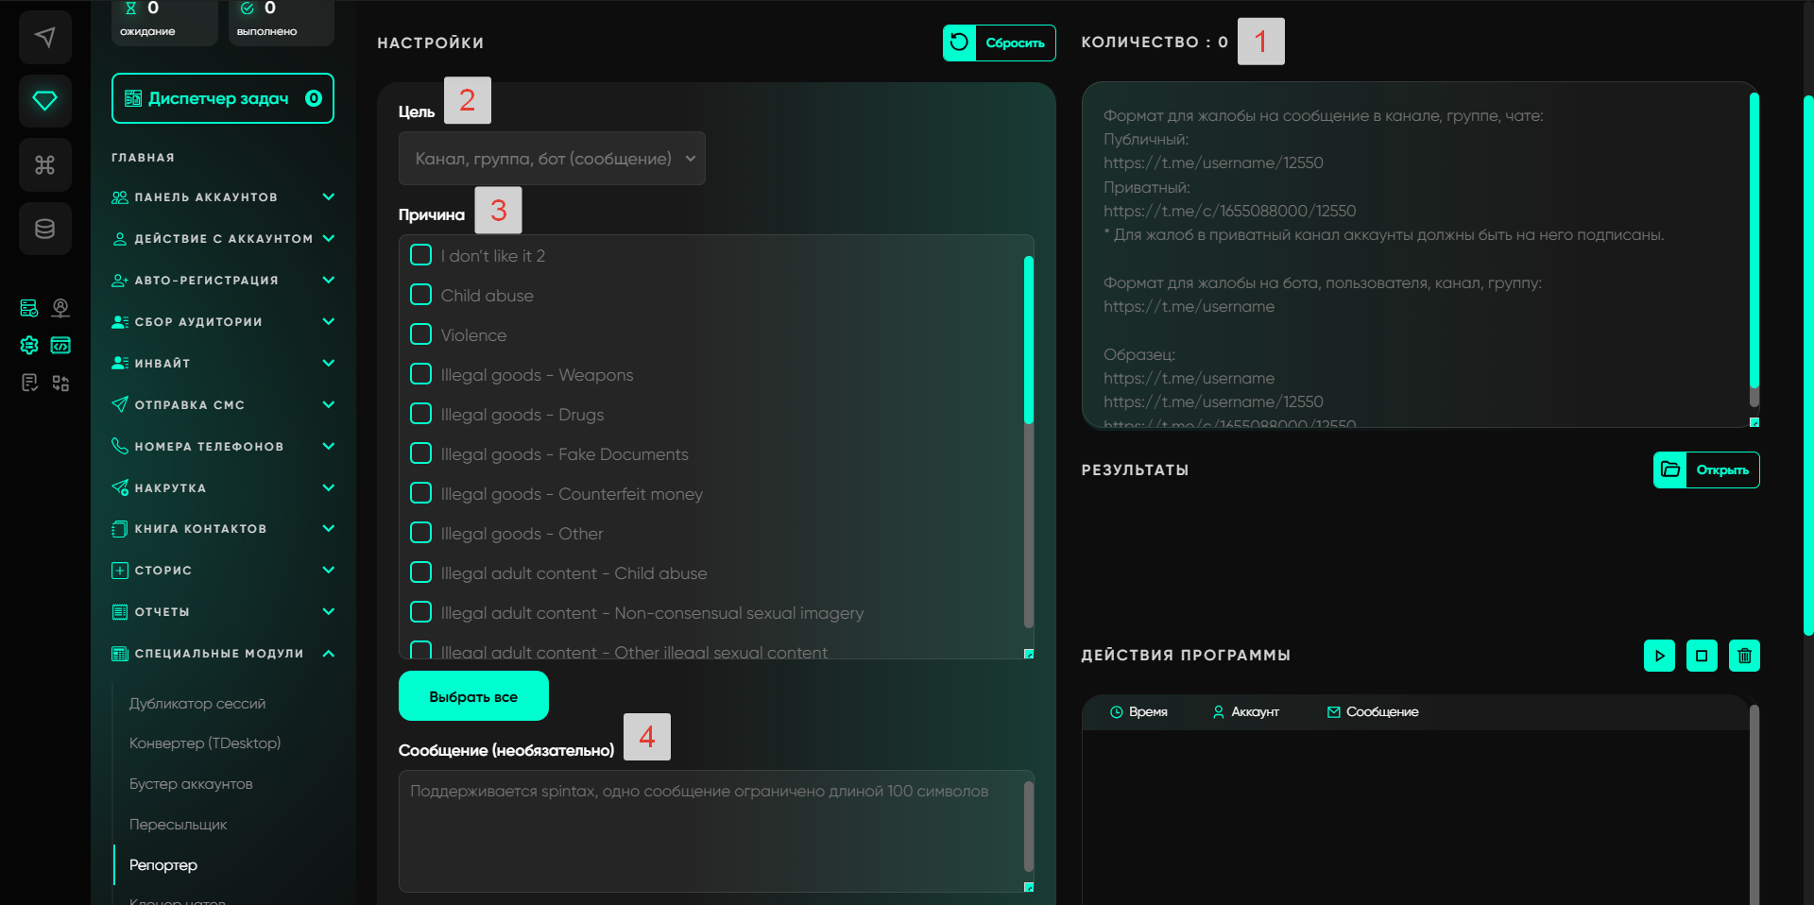Click the command key symbol icon
Viewport: 1814px width, 905px height.
(44, 165)
